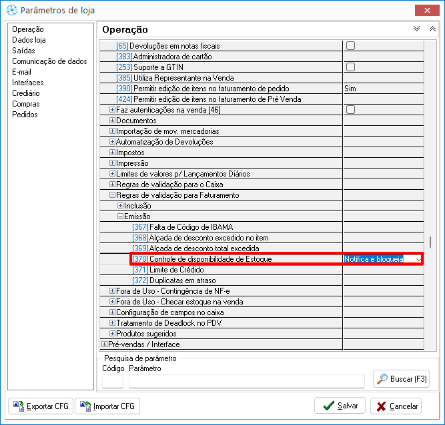
Task: Toggle Devoluções em notas fiscais checkbox
Action: [x=350, y=45]
